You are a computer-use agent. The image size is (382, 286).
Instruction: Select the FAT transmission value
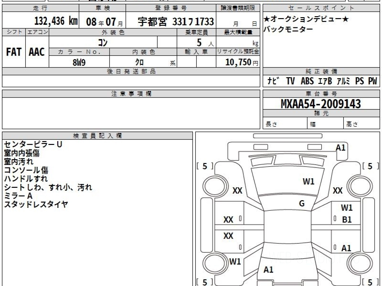14,52
